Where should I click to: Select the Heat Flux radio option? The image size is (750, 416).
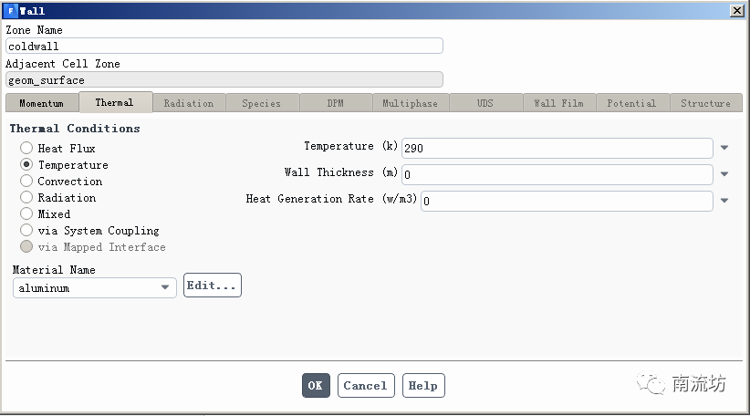pos(26,148)
